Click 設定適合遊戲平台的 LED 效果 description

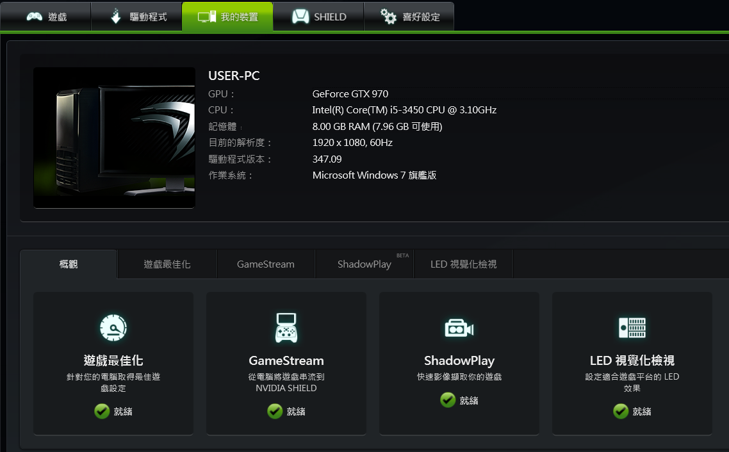pos(632,382)
